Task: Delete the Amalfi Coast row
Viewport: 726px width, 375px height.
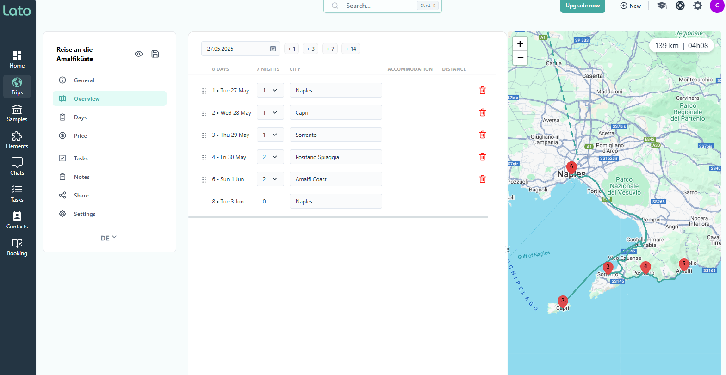Action: coord(482,179)
